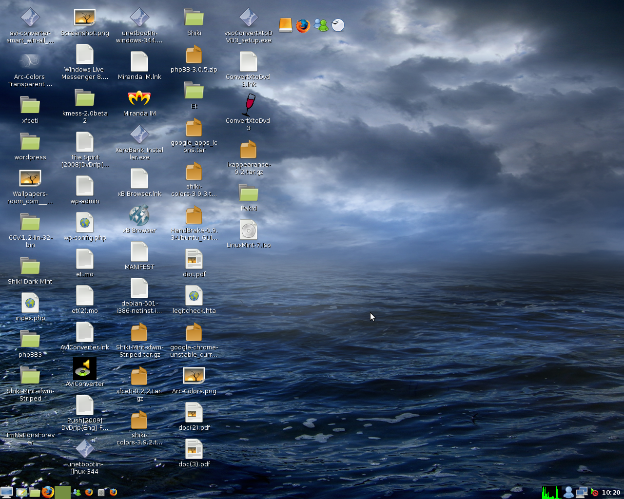Open the Shiki folder

click(194, 18)
